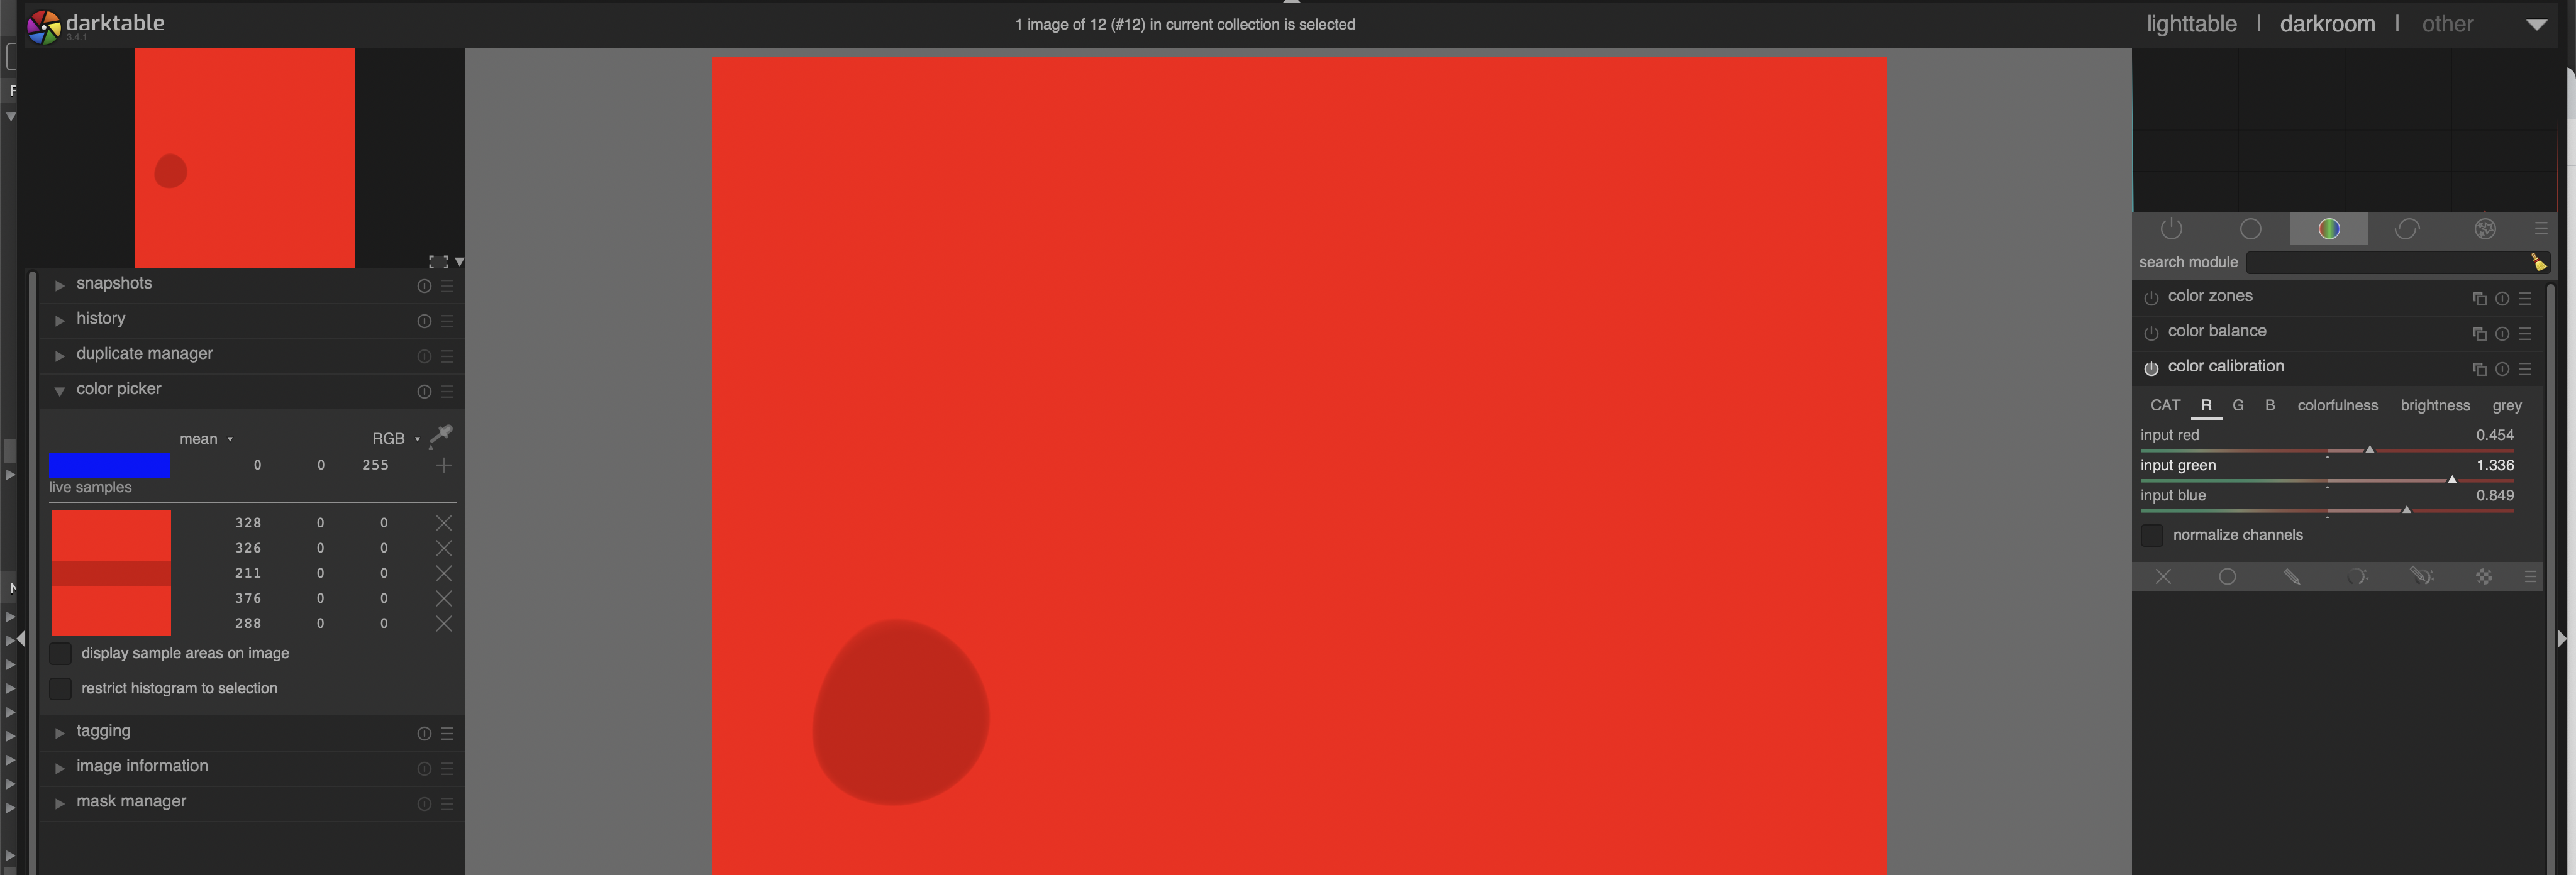This screenshot has height=875, width=2576.
Task: Click the broom icon to clear module search
Action: (2538, 262)
